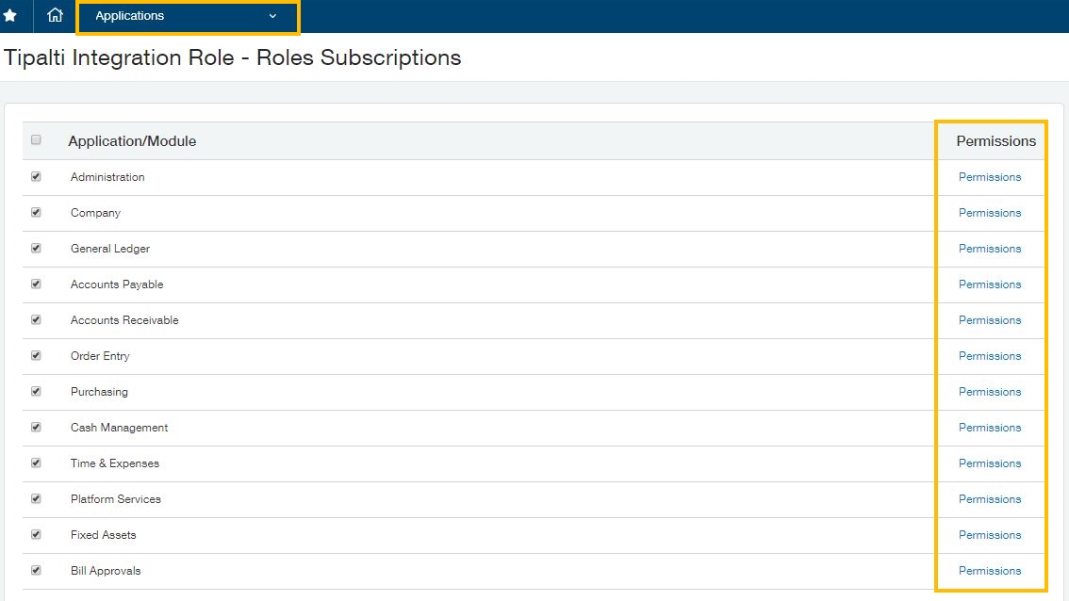Click Permissions for Platform Services
Viewport: 1069px width, 601px height.
tap(989, 499)
